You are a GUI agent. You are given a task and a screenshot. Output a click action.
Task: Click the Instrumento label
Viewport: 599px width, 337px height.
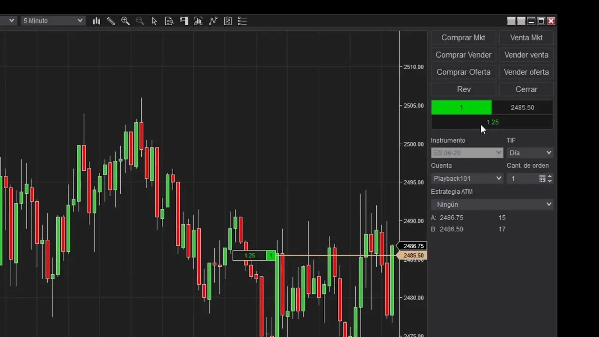coord(448,140)
